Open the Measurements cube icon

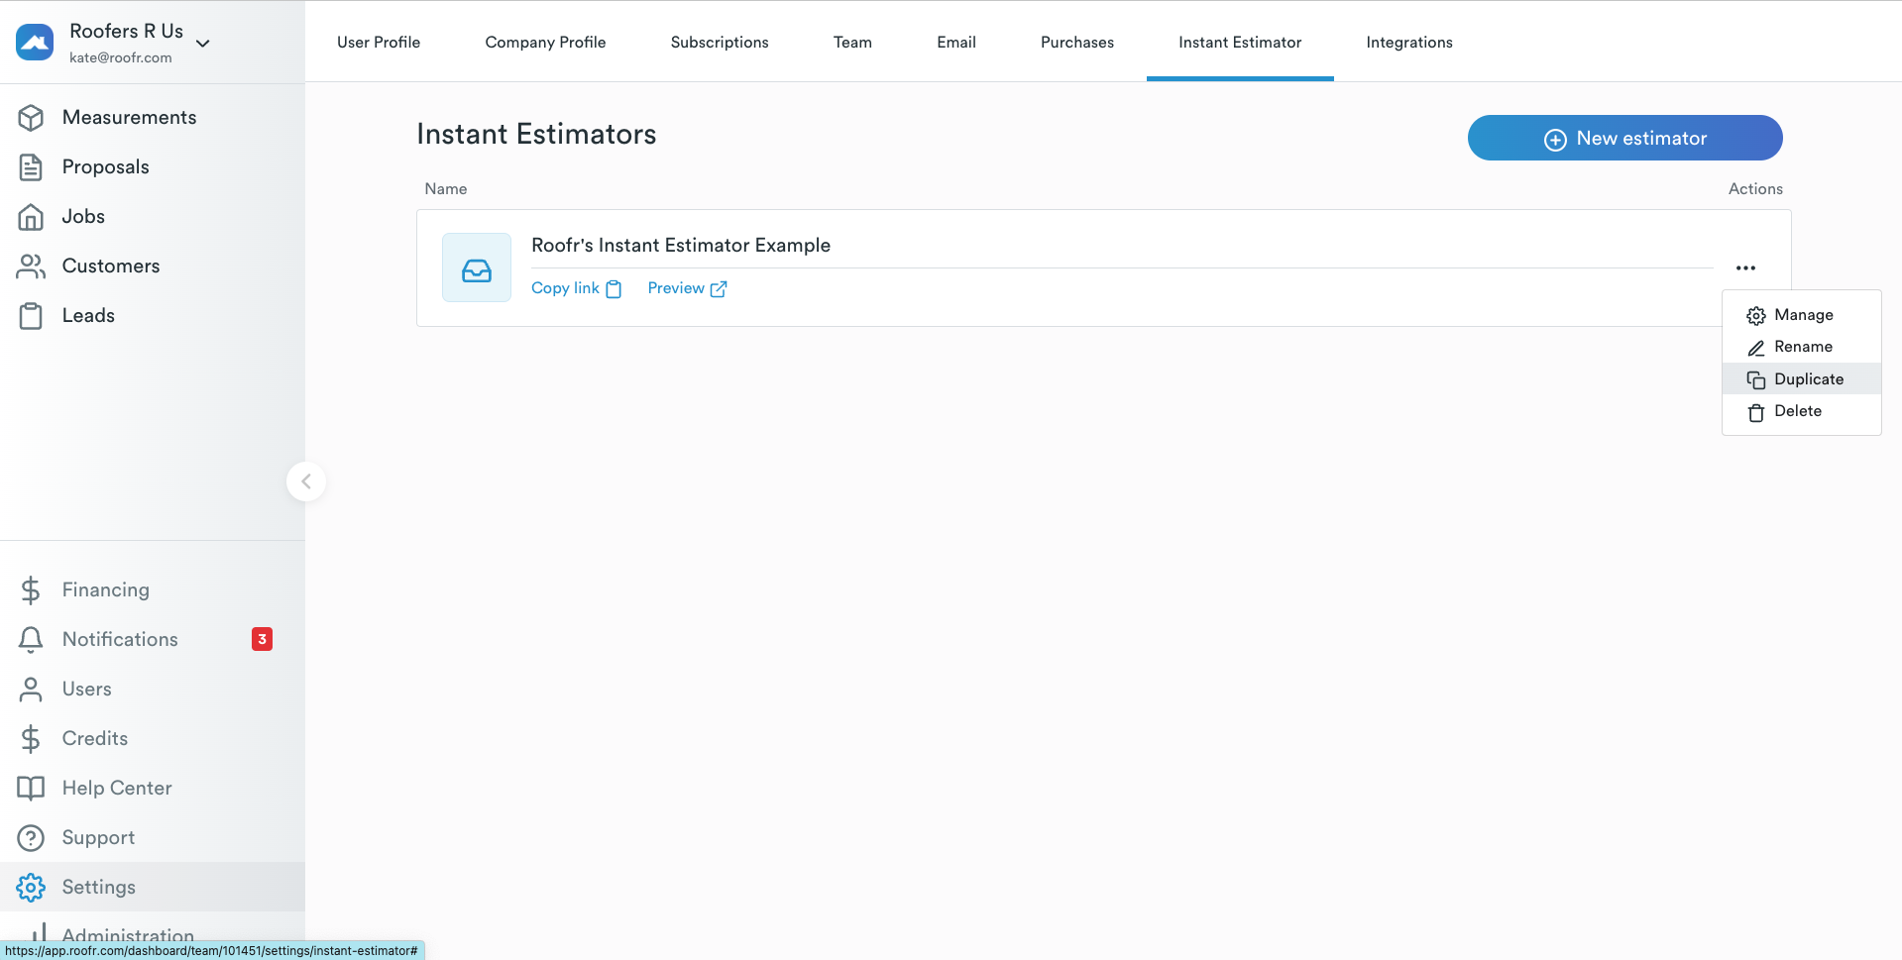point(31,118)
